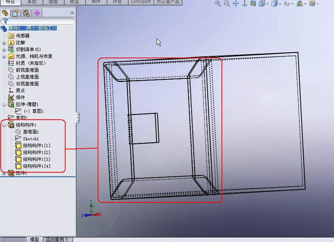Viewport: 334px width, 242px height.
Task: Click the Display Style shaded cube icon
Action: click(275, 3)
